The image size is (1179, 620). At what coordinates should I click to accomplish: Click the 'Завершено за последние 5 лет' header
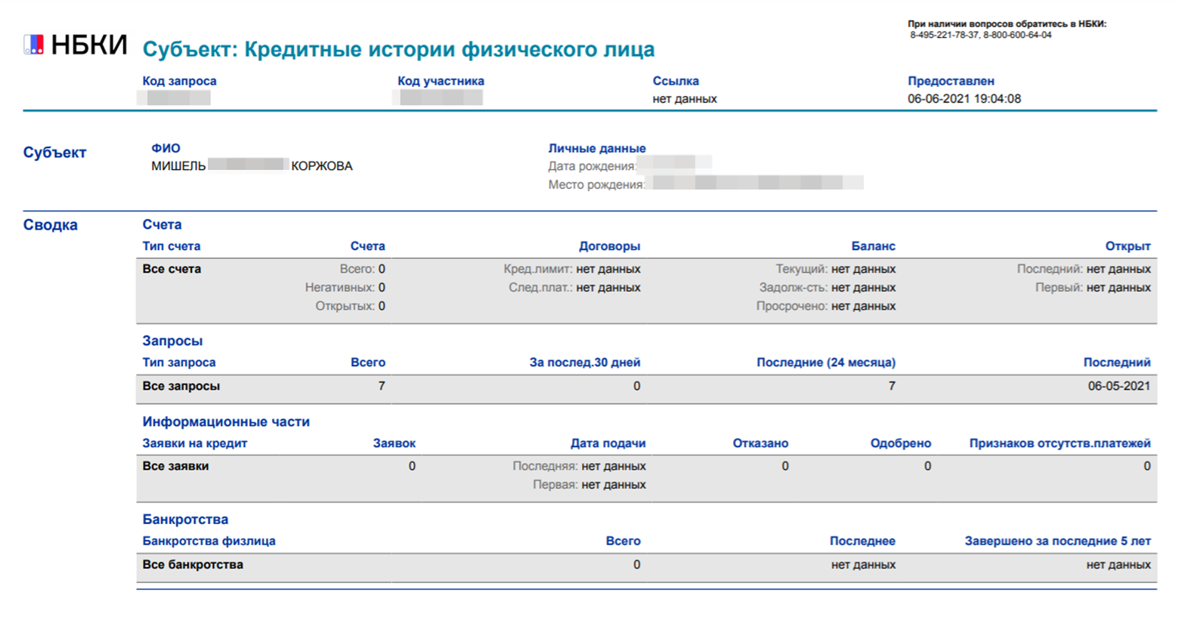tap(1057, 541)
